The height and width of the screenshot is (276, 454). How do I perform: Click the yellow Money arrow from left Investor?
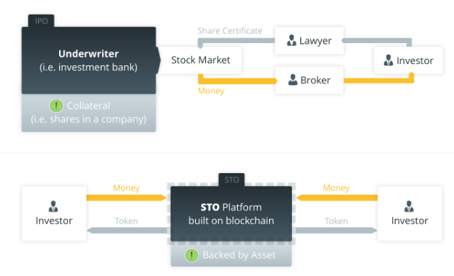[x=127, y=198]
